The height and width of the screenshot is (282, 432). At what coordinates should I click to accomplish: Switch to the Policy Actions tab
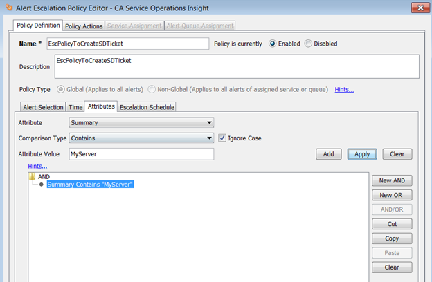tap(84, 26)
